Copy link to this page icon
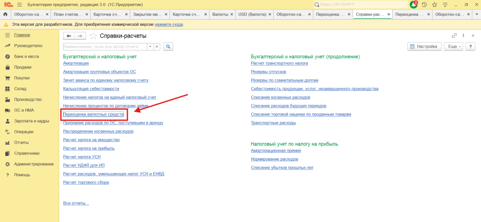481x222 pixels. (454, 36)
